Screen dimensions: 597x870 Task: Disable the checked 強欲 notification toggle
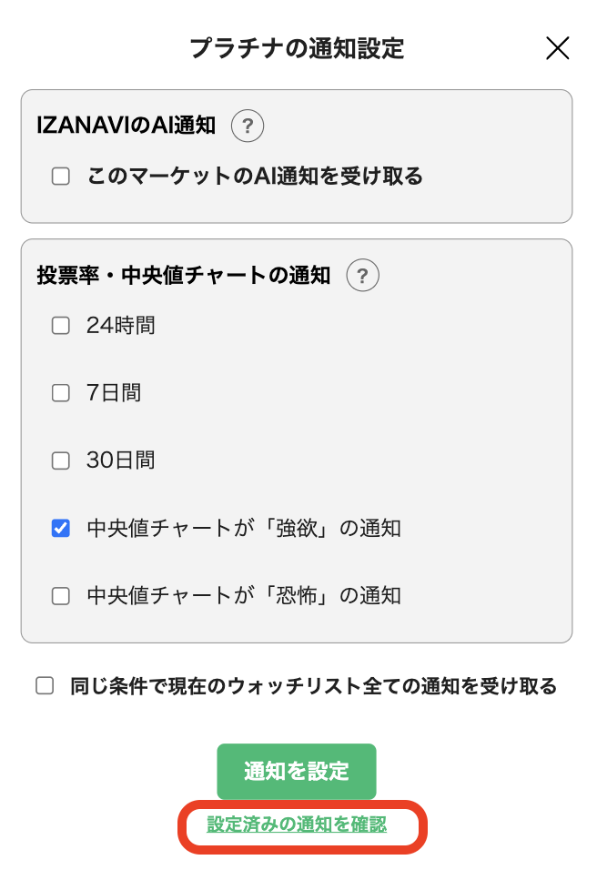point(60,528)
